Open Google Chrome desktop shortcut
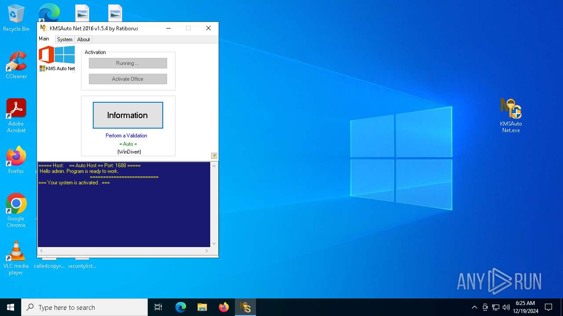The height and width of the screenshot is (316, 563). point(16,210)
